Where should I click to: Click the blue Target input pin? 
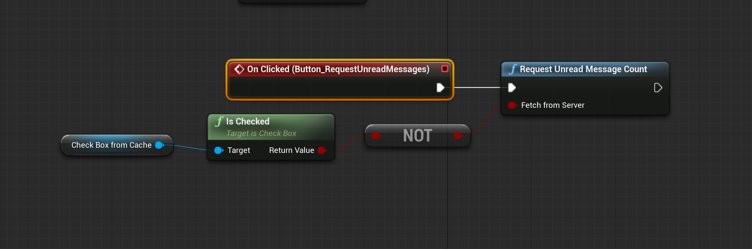218,150
